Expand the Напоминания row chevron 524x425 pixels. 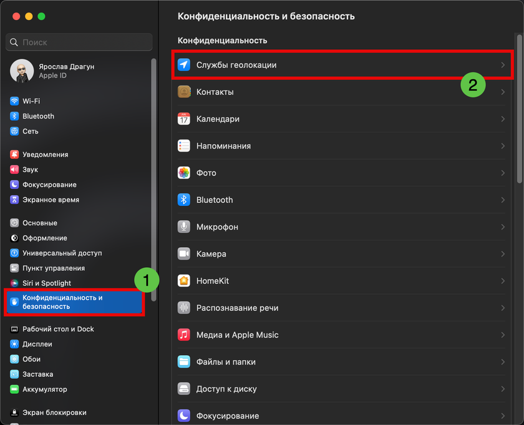point(503,146)
